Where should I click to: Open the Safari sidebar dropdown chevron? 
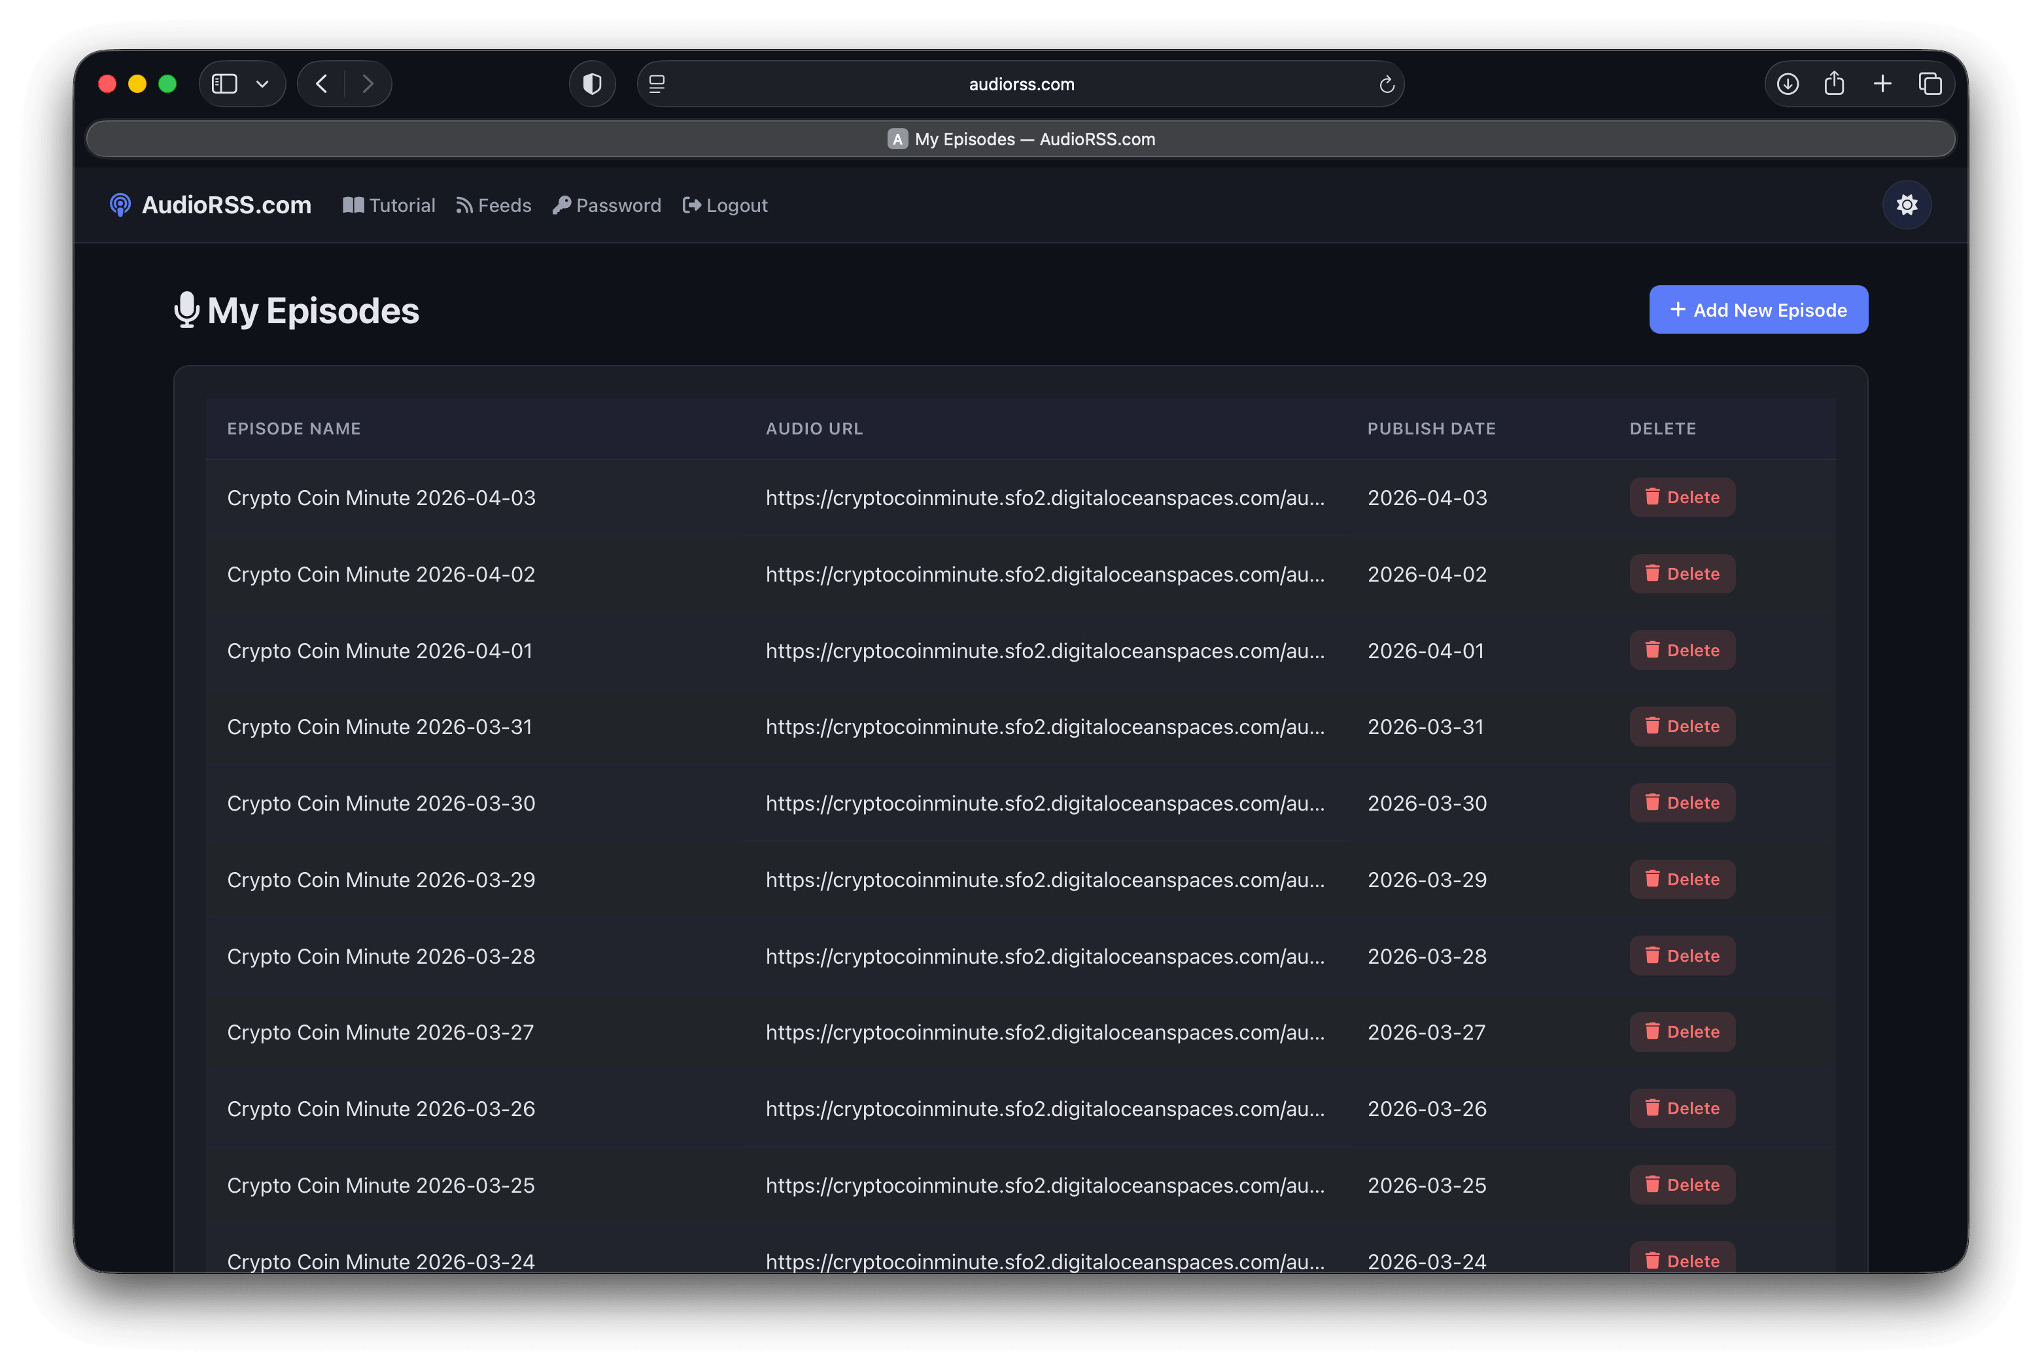[263, 83]
